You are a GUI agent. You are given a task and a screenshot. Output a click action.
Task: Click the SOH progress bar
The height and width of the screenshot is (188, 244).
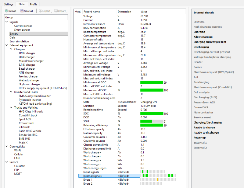[152, 121]
